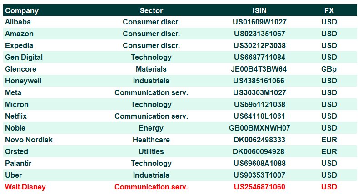
Task: Click the Sector column header
Action: [x=151, y=10]
